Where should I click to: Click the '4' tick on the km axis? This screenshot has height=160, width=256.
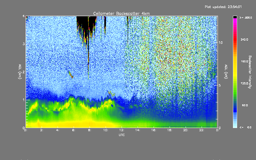(24, 16)
